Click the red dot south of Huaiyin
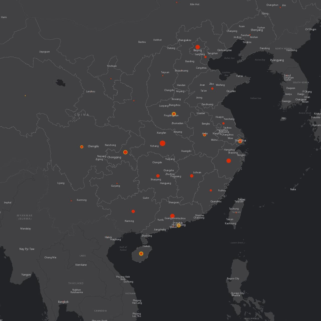The image size is (321, 321). point(223,123)
